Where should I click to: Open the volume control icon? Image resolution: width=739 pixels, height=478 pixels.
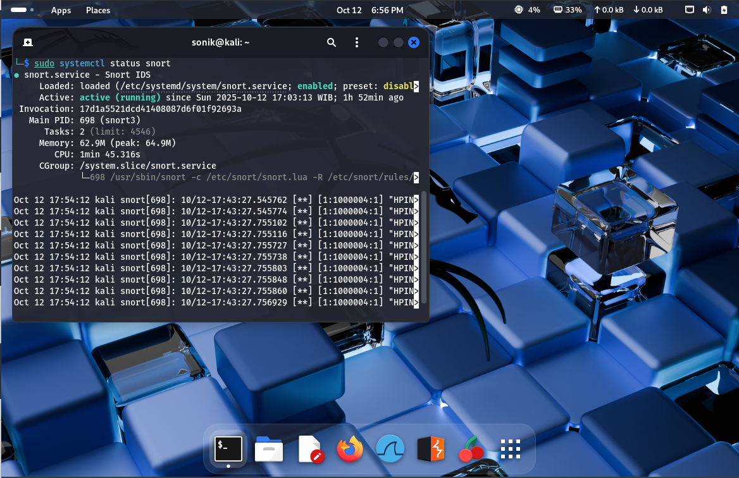coord(707,9)
